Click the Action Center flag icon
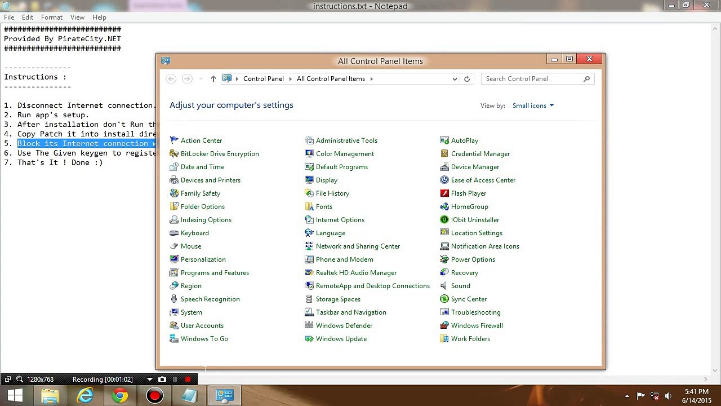This screenshot has height=406, width=721. tap(174, 140)
